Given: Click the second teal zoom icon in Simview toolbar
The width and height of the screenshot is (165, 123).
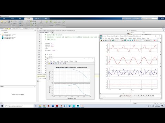Looking at the screenshot, I should coord(130,40).
